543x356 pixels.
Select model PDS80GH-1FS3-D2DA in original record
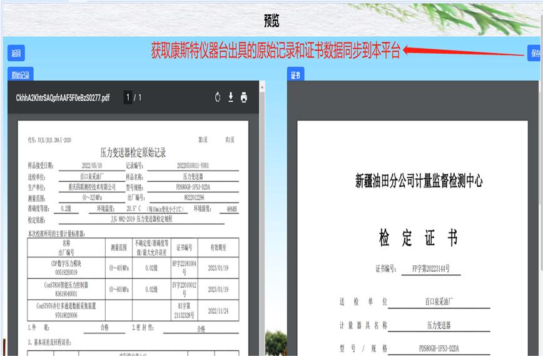[x=193, y=187]
